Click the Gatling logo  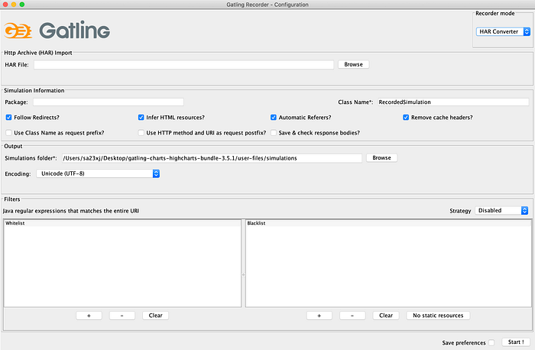tap(57, 31)
